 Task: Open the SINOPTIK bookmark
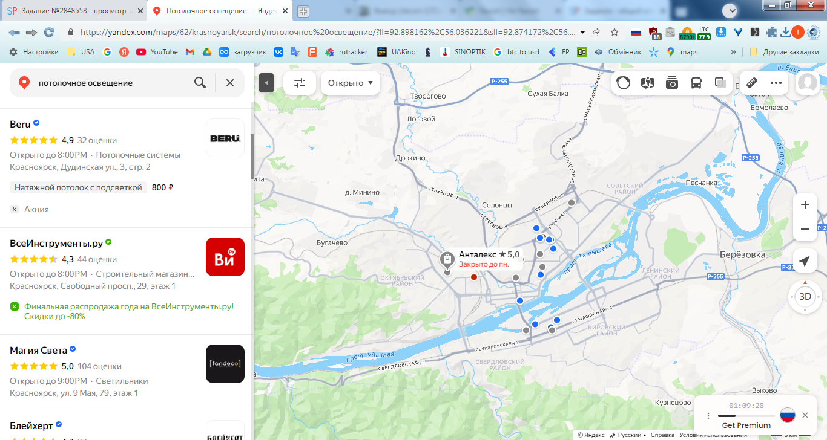point(463,52)
